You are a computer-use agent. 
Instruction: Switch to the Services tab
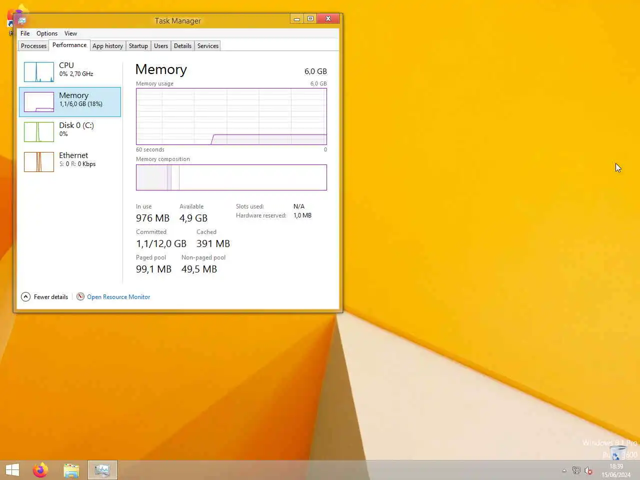click(208, 46)
